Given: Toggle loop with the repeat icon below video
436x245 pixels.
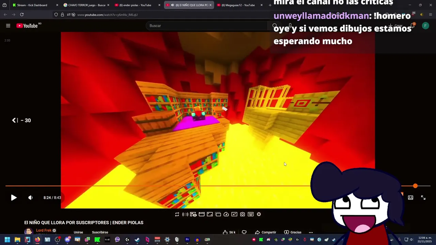Looking at the screenshot, I should 177,214.
